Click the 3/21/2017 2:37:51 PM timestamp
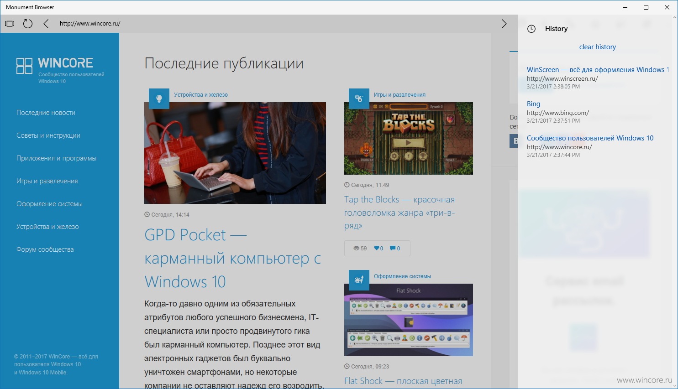Viewport: 678px width, 389px height. coord(553,121)
